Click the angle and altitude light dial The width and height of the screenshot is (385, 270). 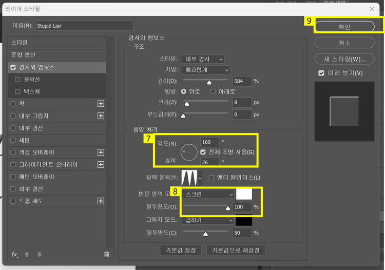pyautogui.click(x=189, y=152)
